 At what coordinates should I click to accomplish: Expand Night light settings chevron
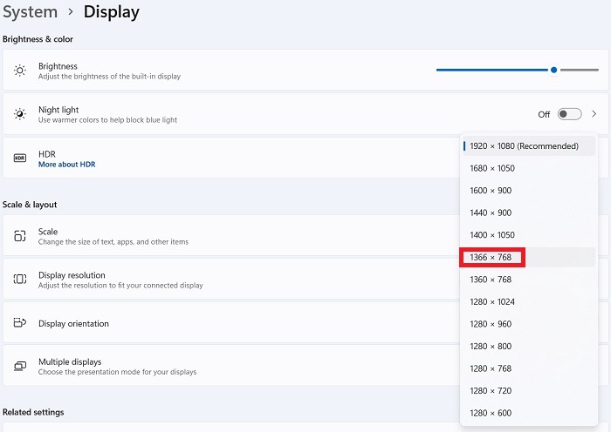pos(594,114)
